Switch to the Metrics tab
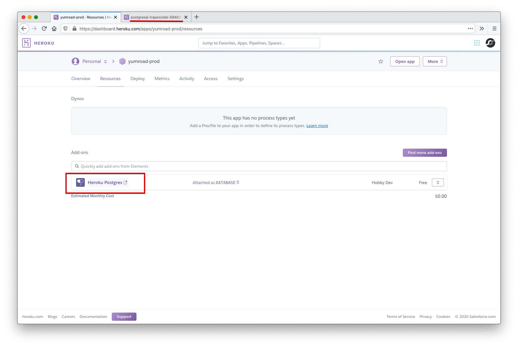Screen dimensions: 518x347 point(162,79)
